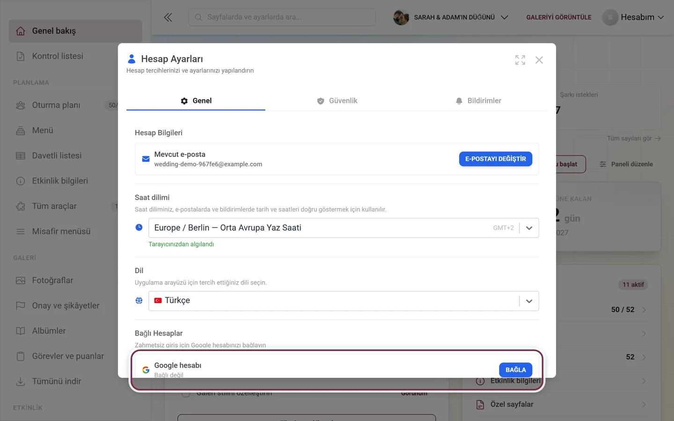Open Oturma planı seating icon
Image resolution: width=674 pixels, height=421 pixels.
tap(21, 105)
